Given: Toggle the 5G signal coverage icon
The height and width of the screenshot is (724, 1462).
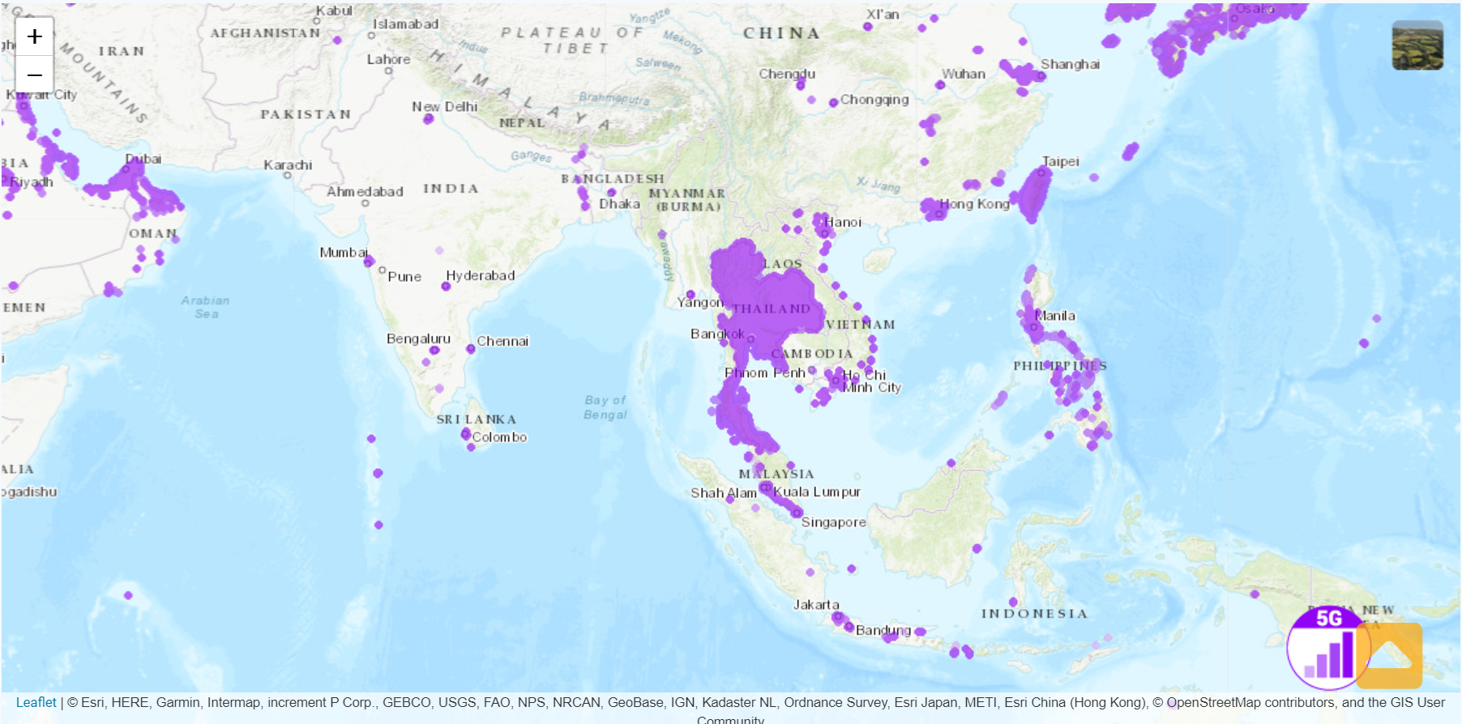Looking at the screenshot, I should (x=1328, y=647).
